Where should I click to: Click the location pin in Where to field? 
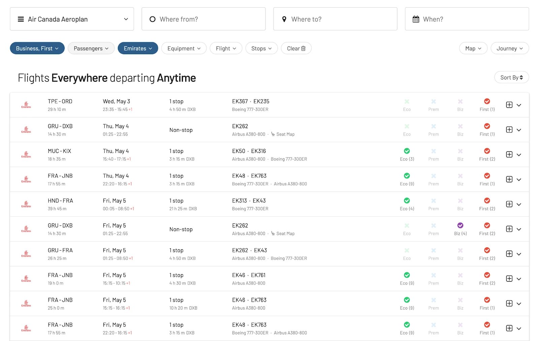pyautogui.click(x=284, y=19)
